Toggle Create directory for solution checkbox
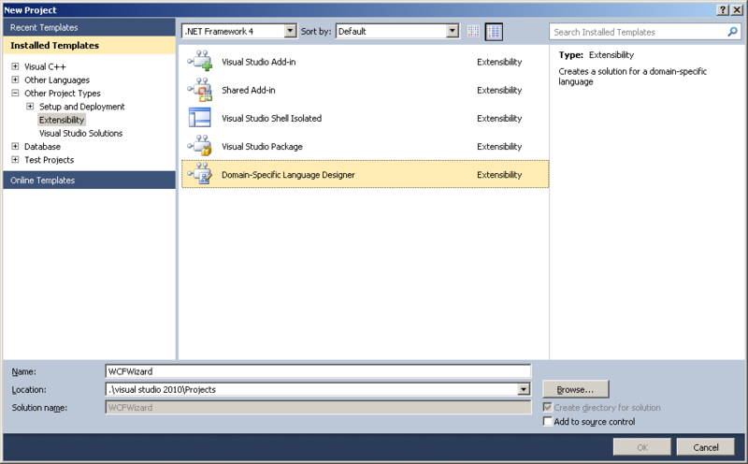 click(548, 407)
